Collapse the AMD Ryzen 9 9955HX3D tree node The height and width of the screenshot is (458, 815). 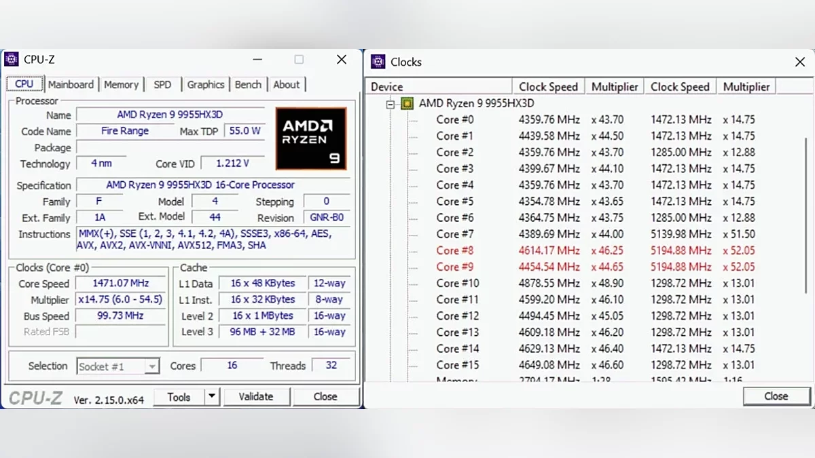391,104
